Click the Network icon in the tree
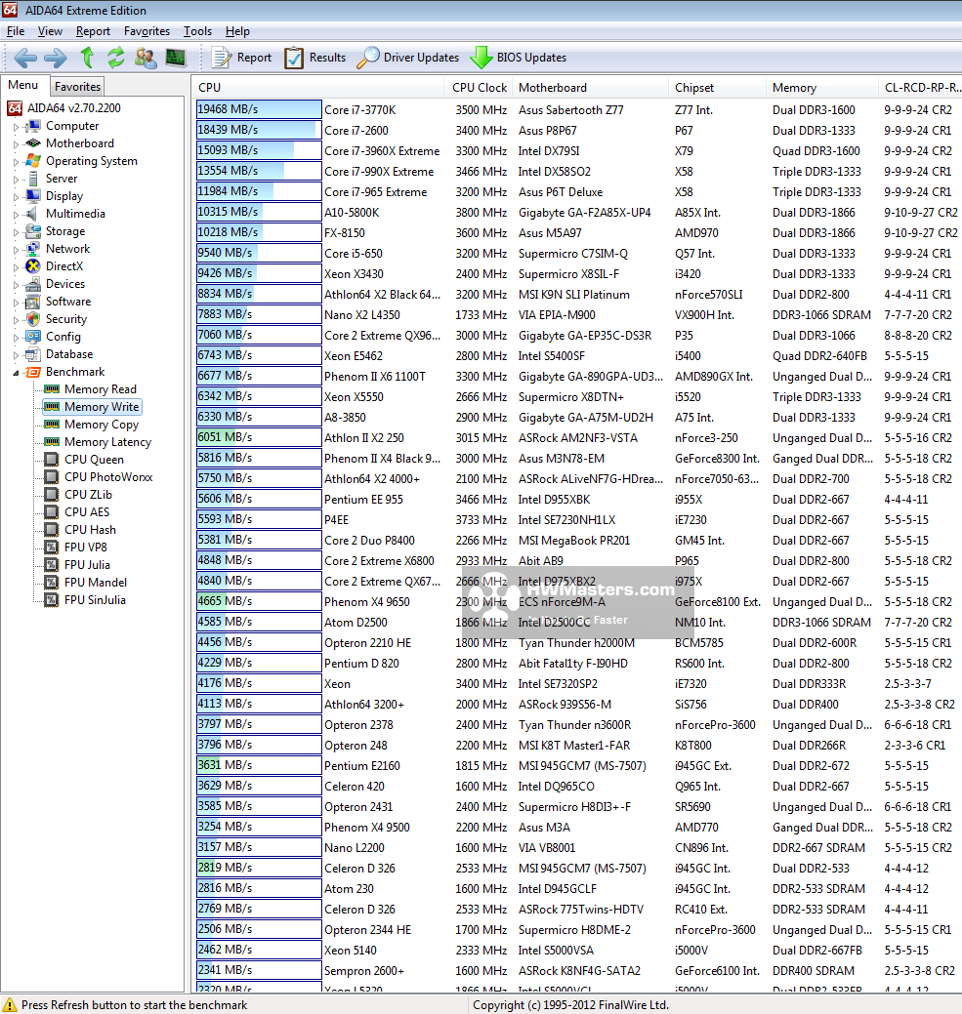The image size is (962, 1014). click(33, 248)
